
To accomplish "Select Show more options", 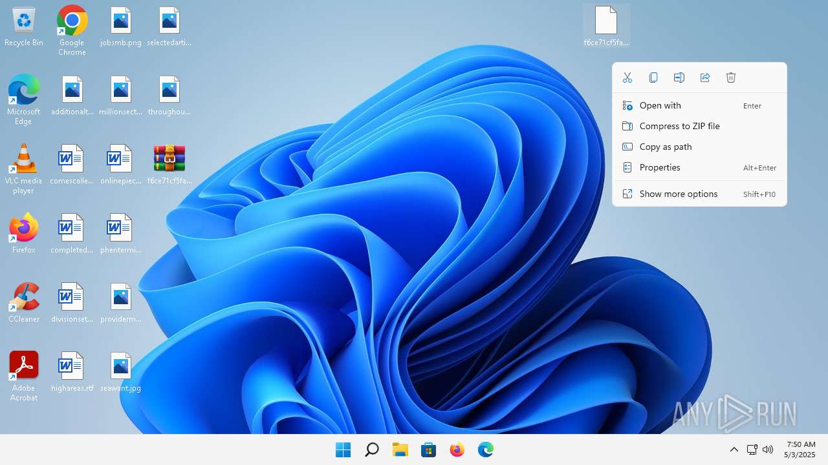I will coord(699,194).
